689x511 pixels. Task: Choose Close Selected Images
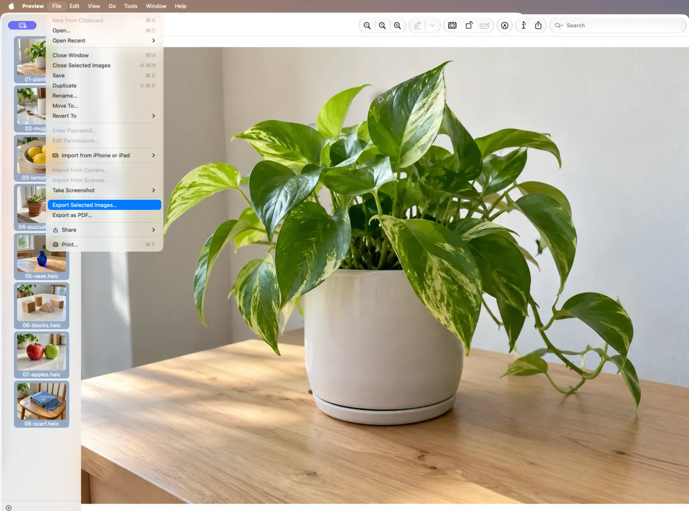point(104,65)
